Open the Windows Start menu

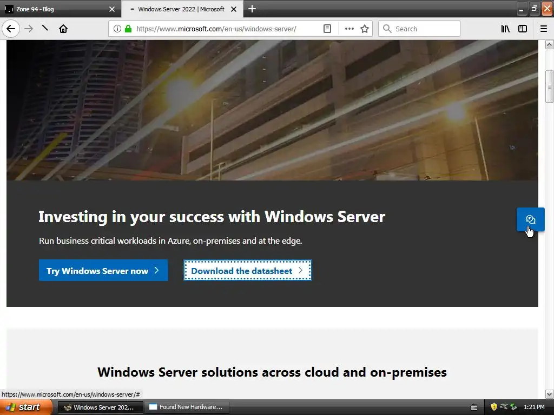pyautogui.click(x=26, y=407)
